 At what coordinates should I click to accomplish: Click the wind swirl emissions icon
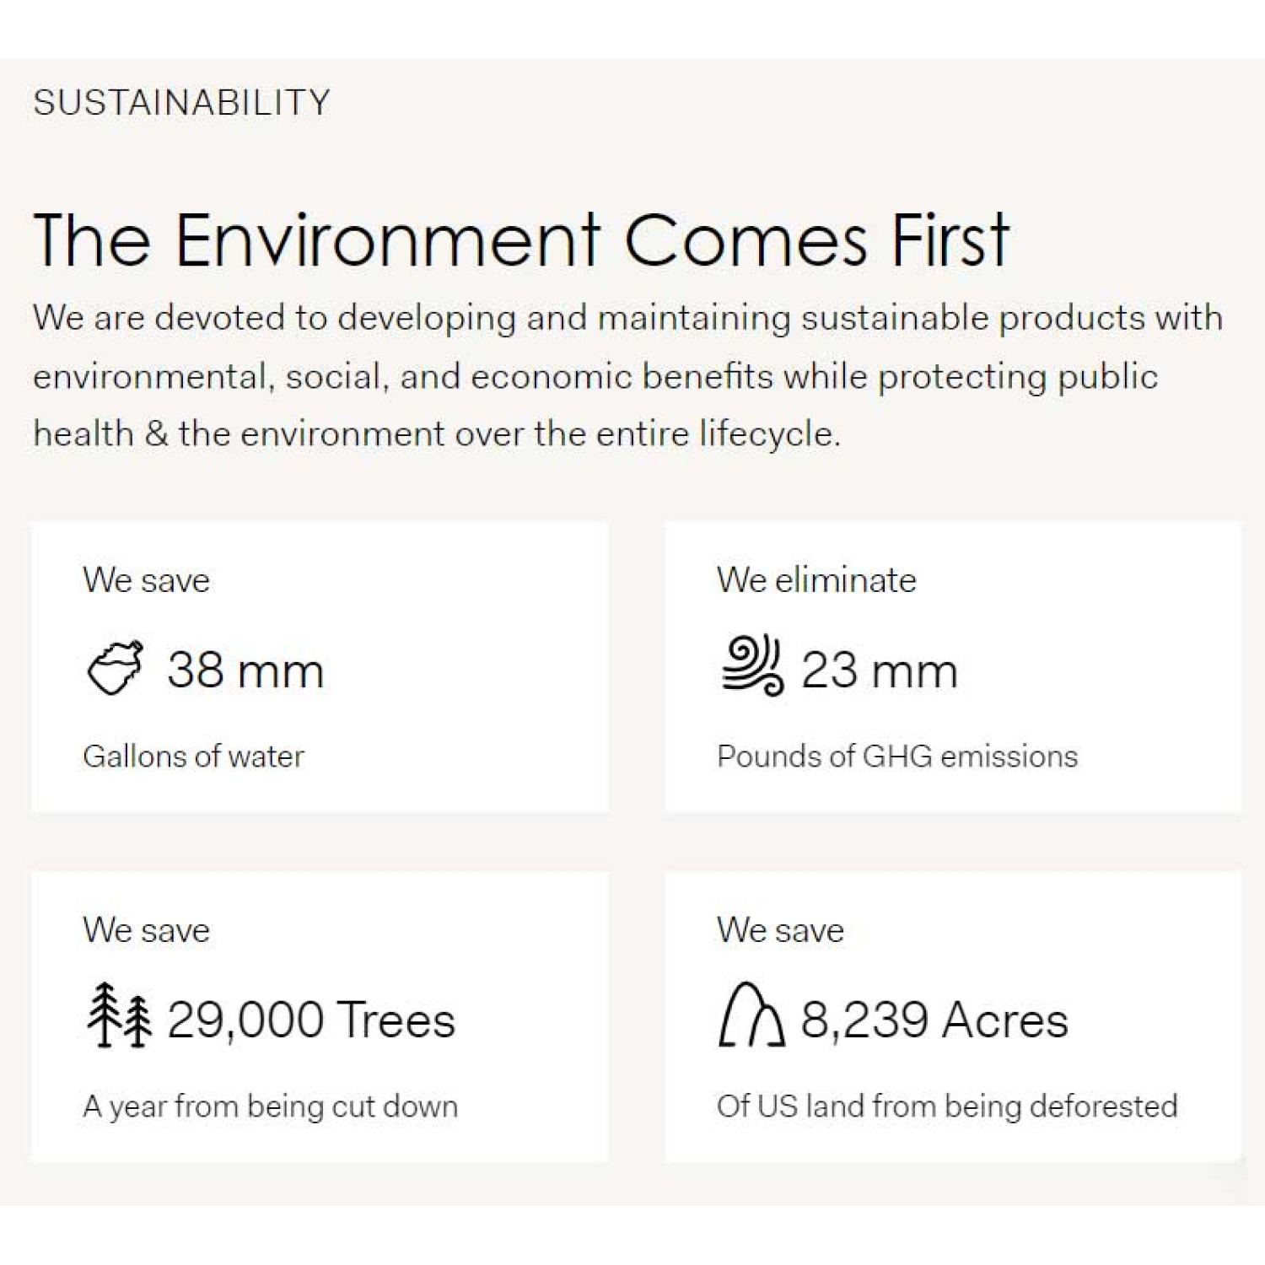(752, 665)
